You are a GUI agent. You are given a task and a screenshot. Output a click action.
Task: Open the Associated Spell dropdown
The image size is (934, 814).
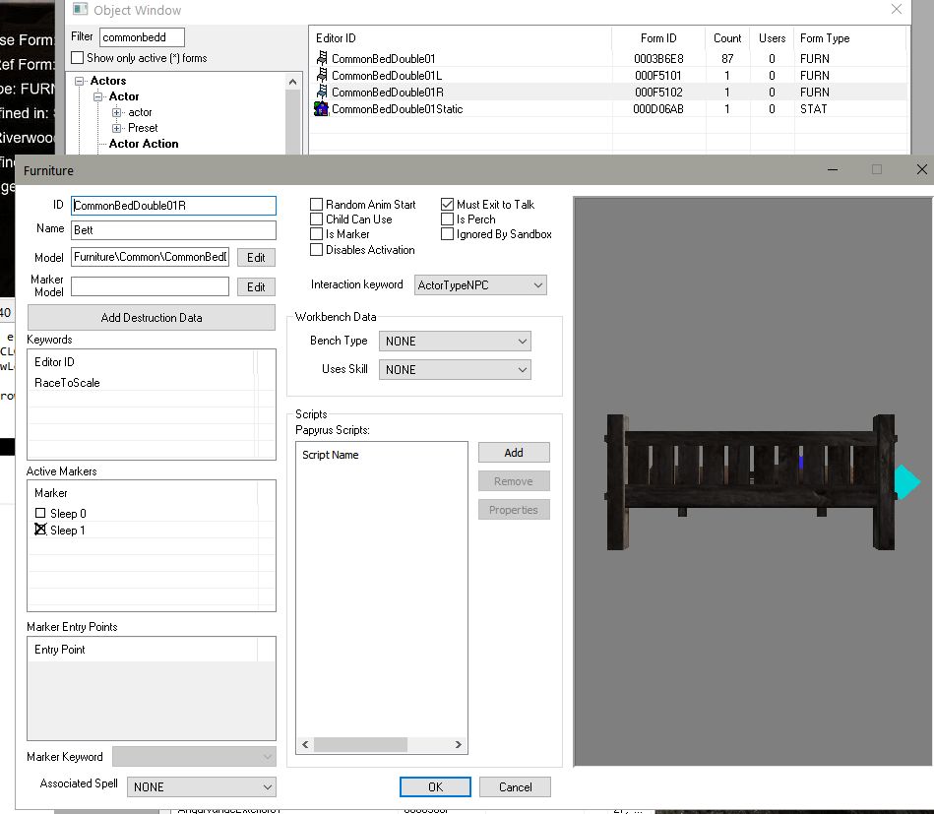click(202, 787)
